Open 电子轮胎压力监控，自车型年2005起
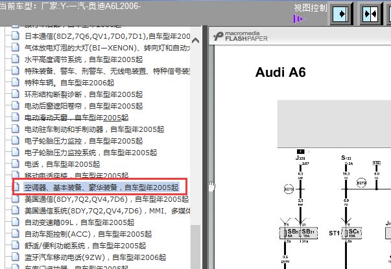 coord(84,141)
